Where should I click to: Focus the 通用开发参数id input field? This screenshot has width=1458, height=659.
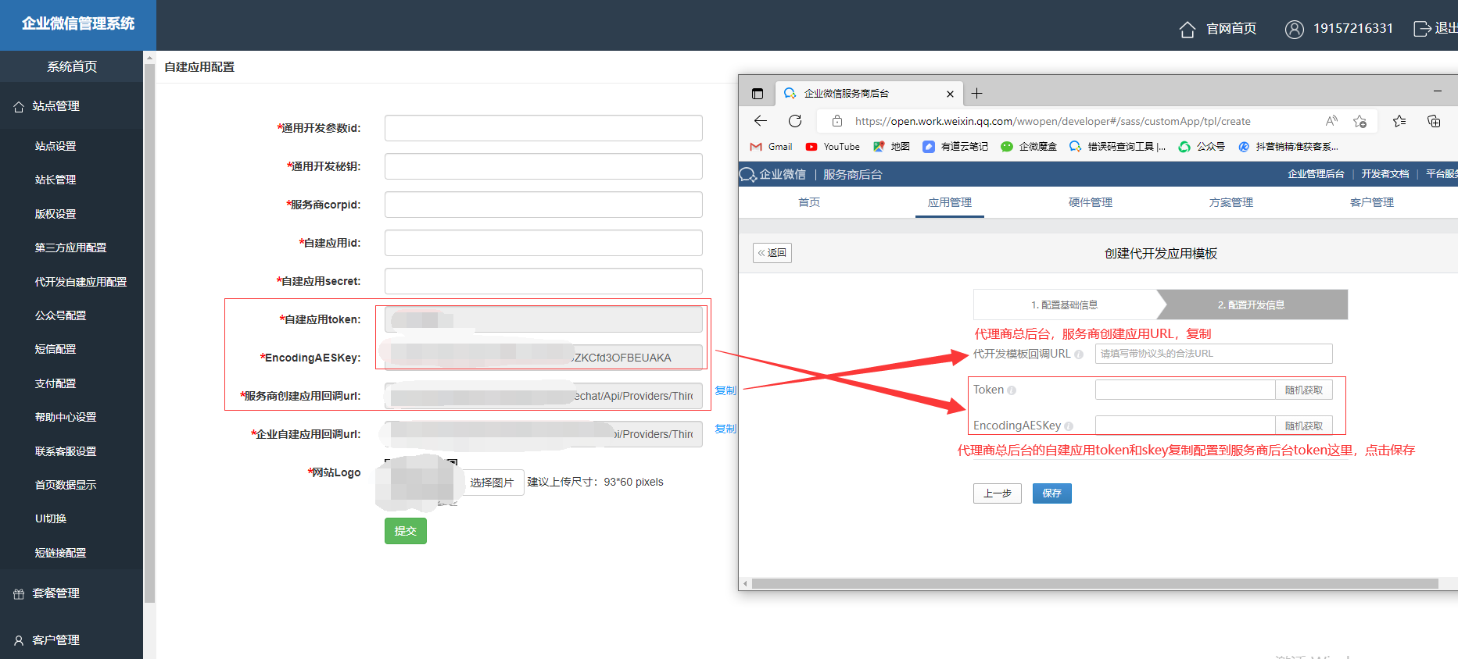(x=543, y=129)
